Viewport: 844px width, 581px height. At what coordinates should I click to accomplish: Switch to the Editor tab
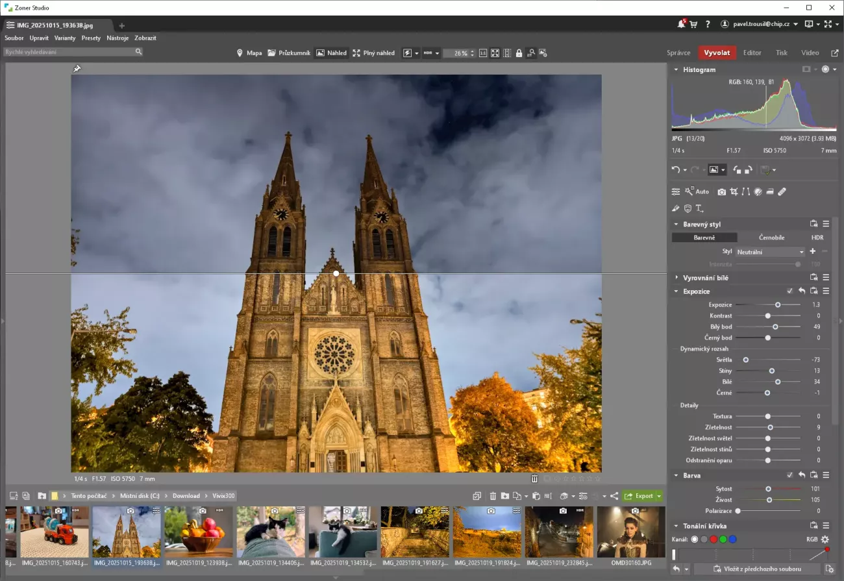(x=752, y=53)
